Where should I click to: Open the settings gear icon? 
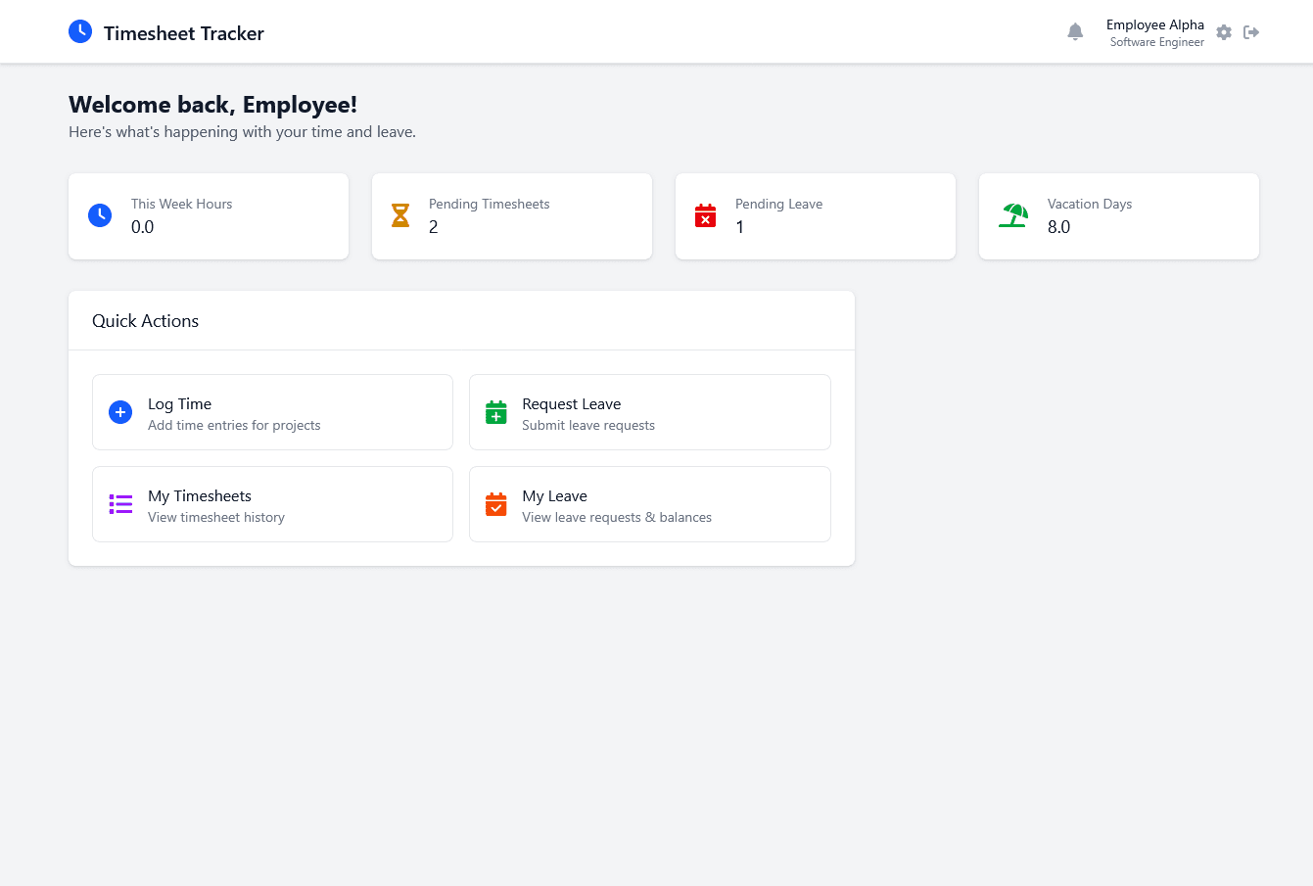[x=1224, y=31]
